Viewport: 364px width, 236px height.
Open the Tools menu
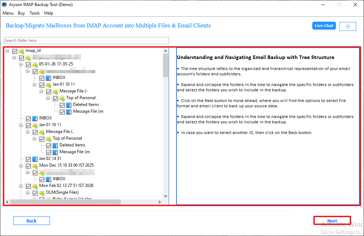[35, 13]
